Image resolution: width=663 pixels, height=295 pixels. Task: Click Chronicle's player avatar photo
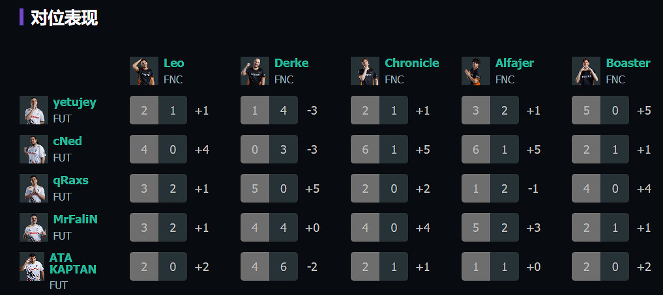pyautogui.click(x=365, y=71)
